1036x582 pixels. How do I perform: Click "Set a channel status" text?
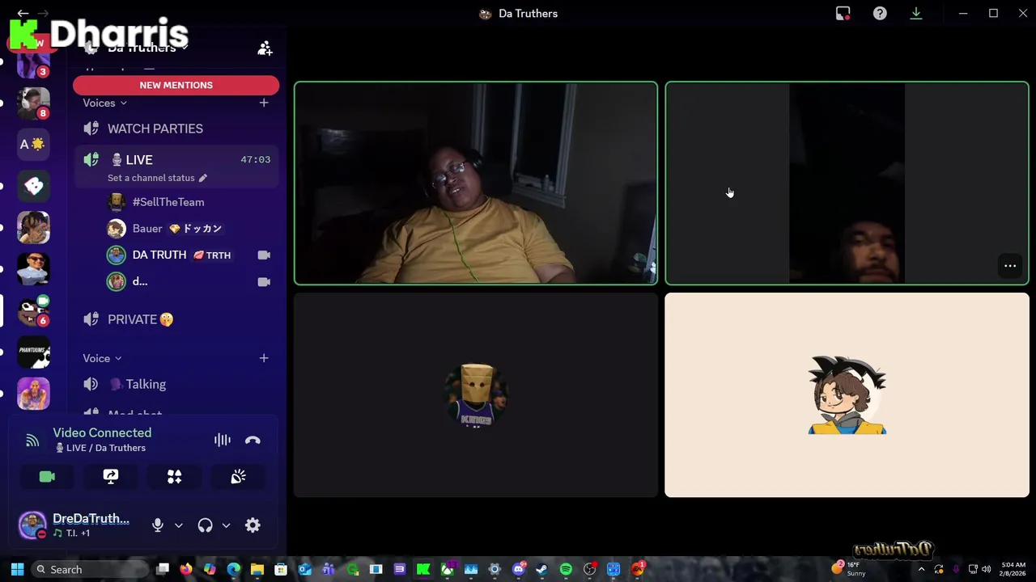(x=151, y=178)
